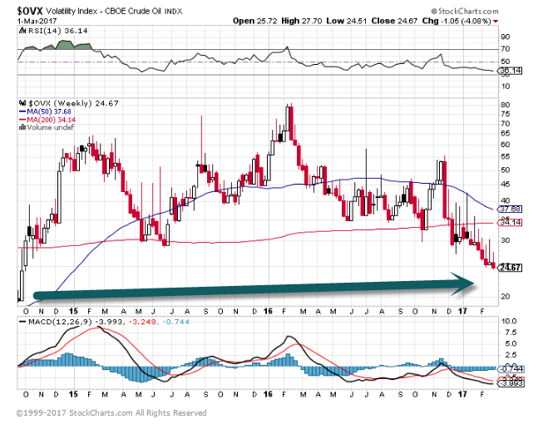Select the "High 27.70" value

point(302,21)
